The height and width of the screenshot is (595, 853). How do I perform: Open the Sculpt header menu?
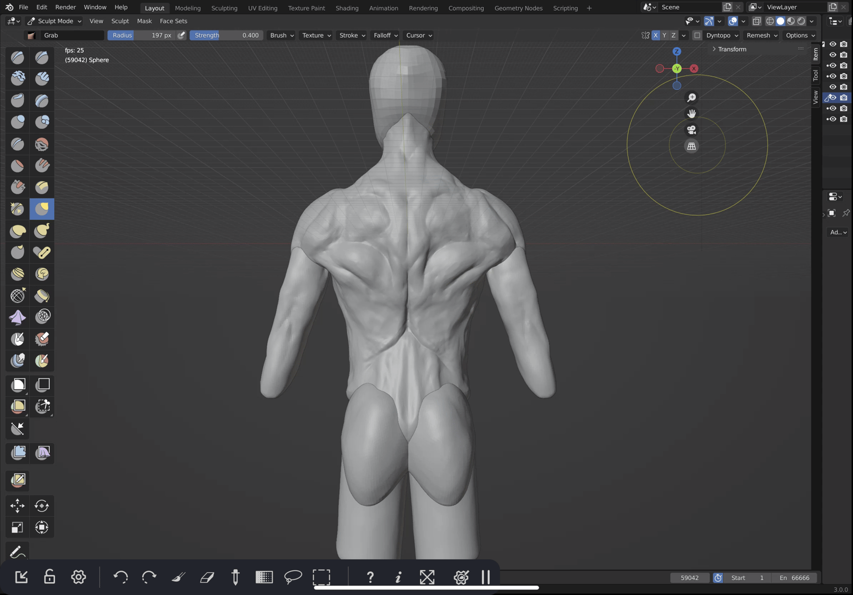click(120, 21)
